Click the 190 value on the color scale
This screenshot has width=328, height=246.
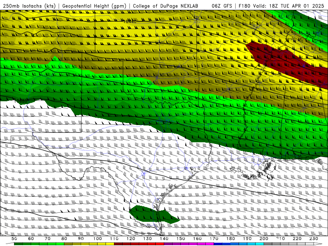[247, 239]
